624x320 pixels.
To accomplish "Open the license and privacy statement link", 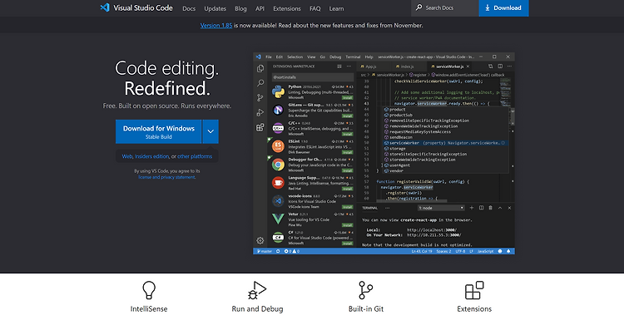I will click(166, 177).
